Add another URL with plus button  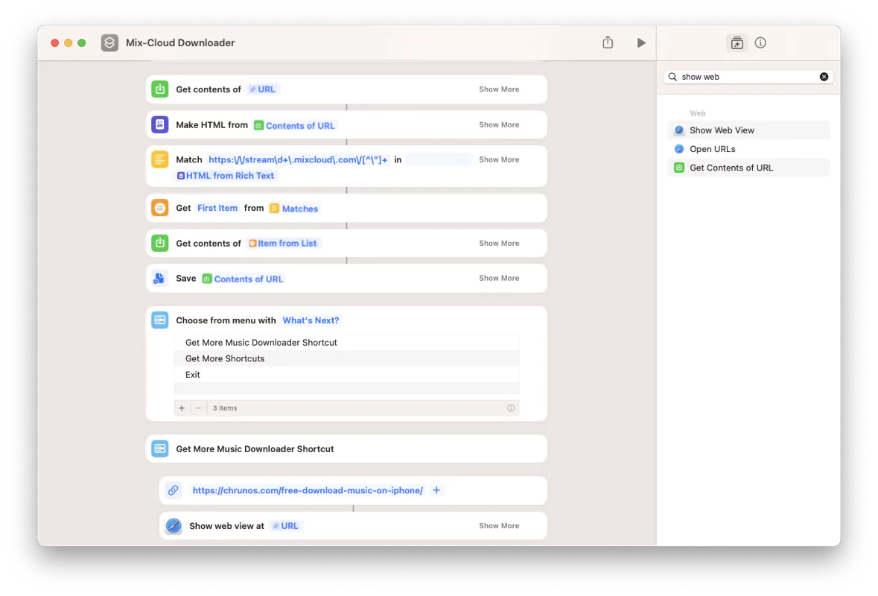point(437,490)
